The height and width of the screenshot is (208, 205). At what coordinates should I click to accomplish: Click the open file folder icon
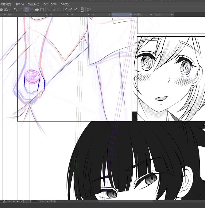pos(1,10)
